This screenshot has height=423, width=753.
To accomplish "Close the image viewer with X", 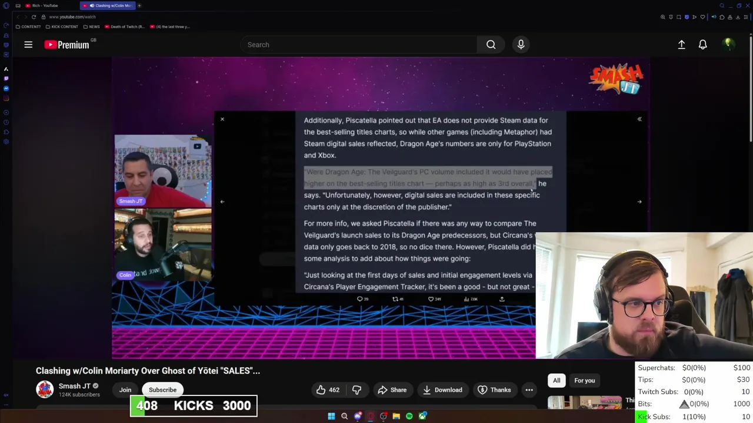I will [222, 119].
